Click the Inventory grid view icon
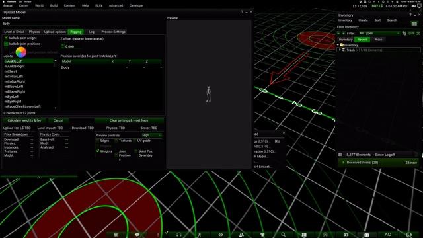423x238 pixels. pyautogui.click(x=414, y=24)
